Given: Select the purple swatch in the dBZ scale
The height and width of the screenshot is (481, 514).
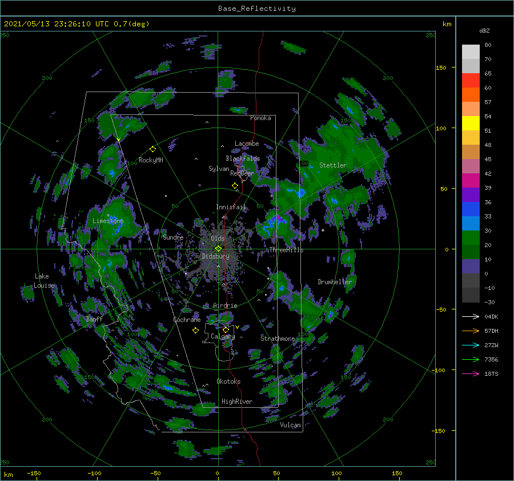Looking at the screenshot, I should click(471, 194).
